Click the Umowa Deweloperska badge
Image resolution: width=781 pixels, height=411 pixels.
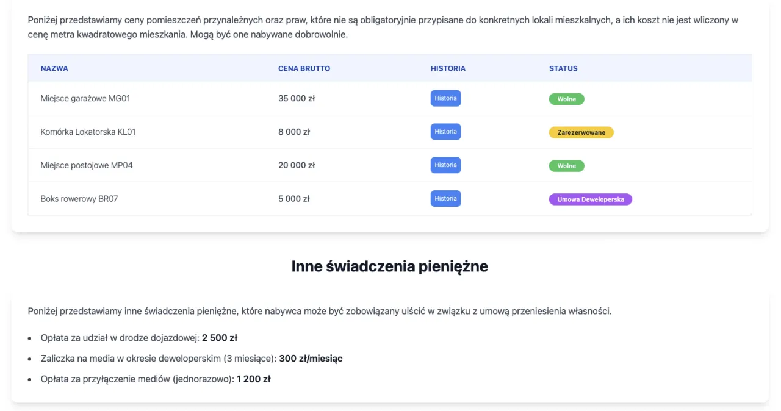point(590,199)
